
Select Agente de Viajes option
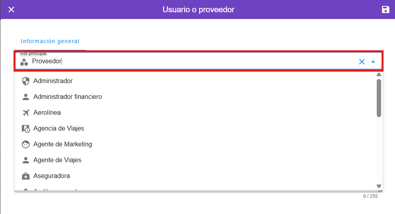coord(58,160)
